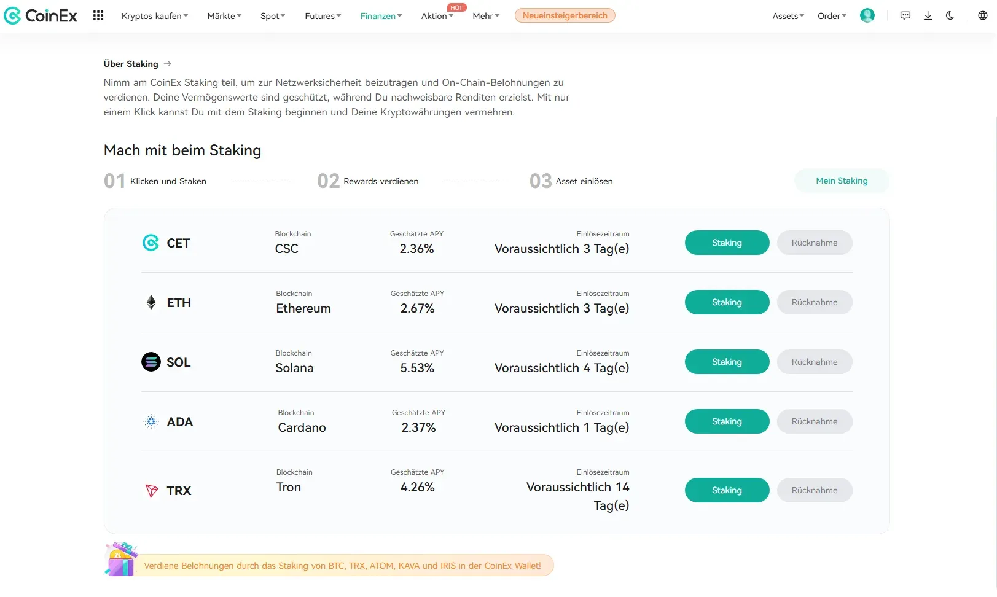The width and height of the screenshot is (997, 597).
Task: Click step 03 Asset einlösen
Action: coord(571,181)
